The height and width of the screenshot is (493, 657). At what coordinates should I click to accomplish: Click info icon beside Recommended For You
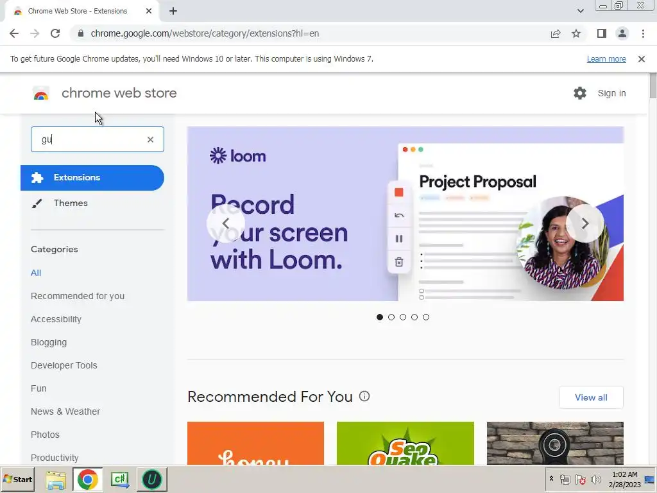coord(364,396)
